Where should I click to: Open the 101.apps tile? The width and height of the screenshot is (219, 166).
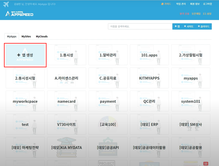point(149,55)
